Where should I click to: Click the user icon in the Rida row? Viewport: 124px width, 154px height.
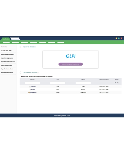(30, 87)
